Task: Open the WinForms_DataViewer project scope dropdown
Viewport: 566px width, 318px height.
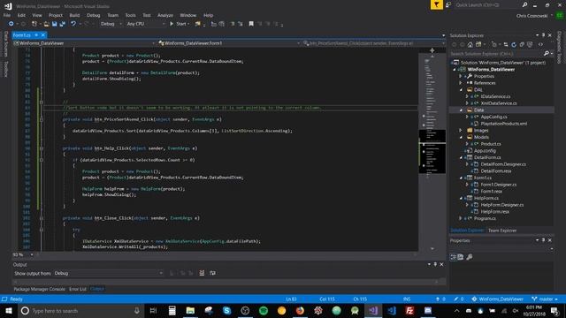Action: 85,43
